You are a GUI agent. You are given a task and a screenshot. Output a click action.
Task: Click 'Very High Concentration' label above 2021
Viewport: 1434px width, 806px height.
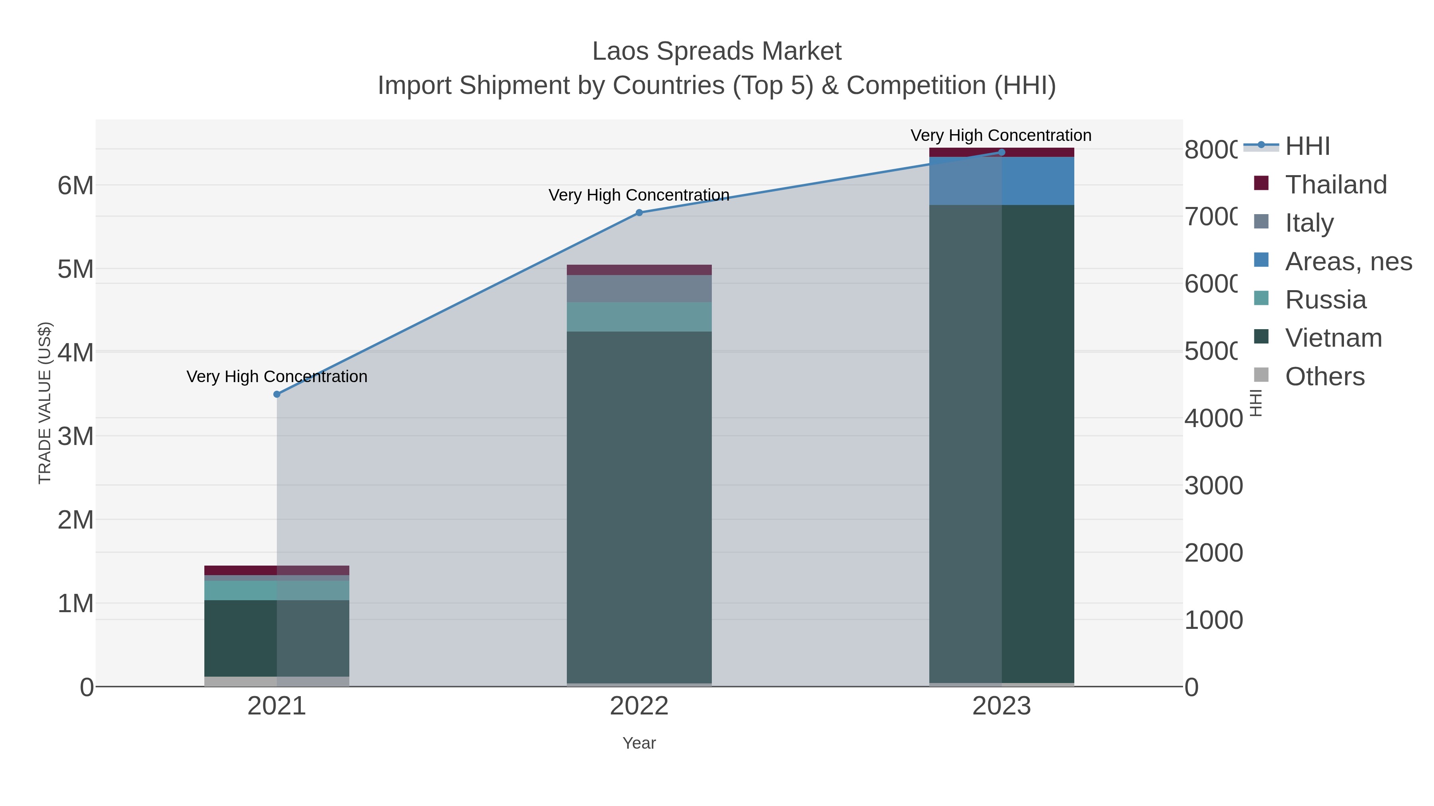click(x=277, y=377)
